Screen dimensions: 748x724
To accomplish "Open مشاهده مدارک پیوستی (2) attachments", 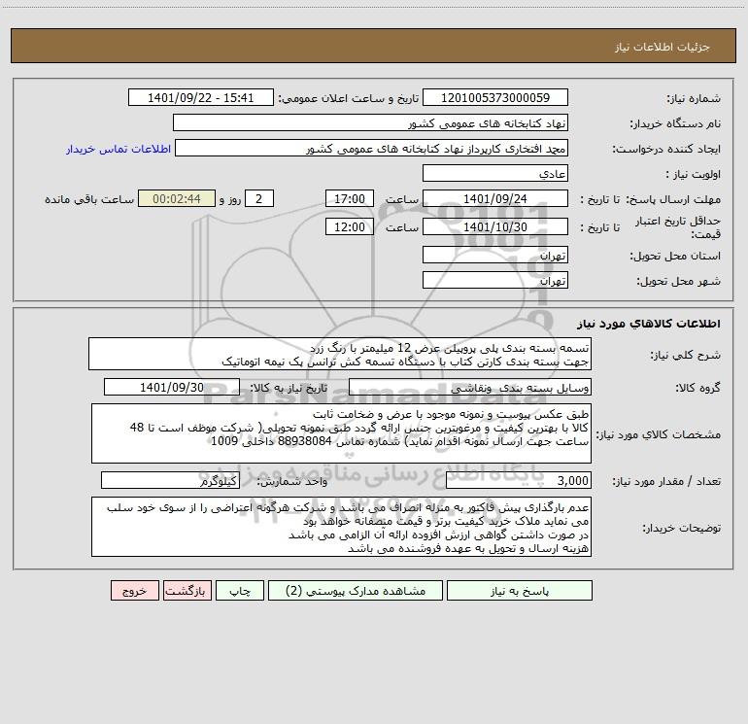I will [356, 591].
